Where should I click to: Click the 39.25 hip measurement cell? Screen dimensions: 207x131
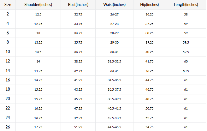(x=149, y=43)
